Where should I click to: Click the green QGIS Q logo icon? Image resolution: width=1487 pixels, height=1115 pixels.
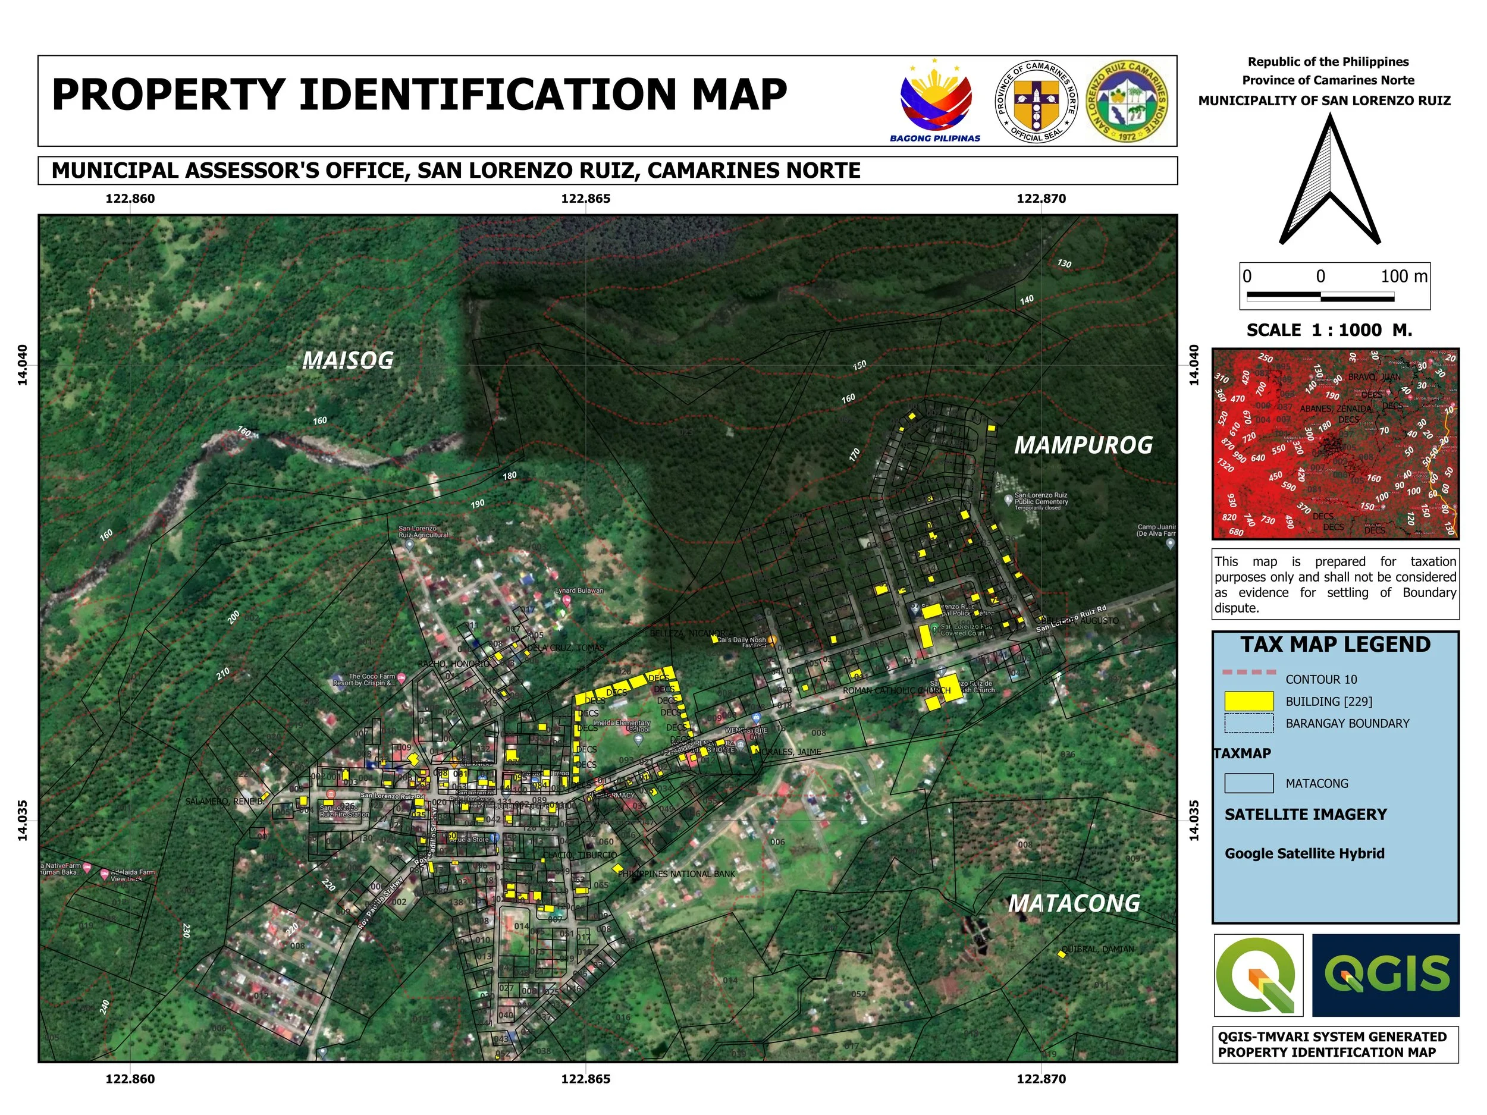(x=1258, y=975)
